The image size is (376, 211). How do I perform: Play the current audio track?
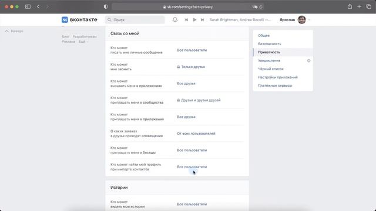pyautogui.click(x=194, y=19)
